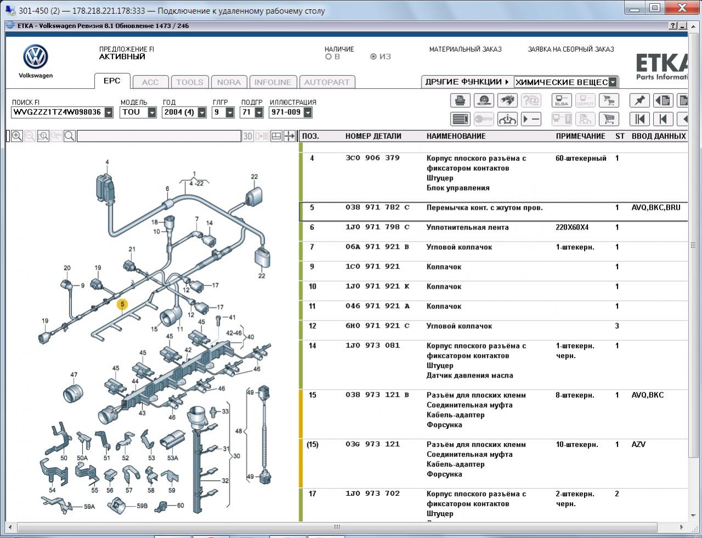Image resolution: width=702 pixels, height=538 pixels.
Task: Click the remote desktop icon in the title bar
Action: (x=10, y=10)
